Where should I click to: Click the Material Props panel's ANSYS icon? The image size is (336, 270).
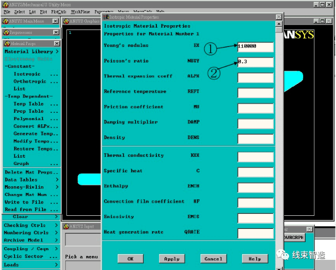click(7, 44)
